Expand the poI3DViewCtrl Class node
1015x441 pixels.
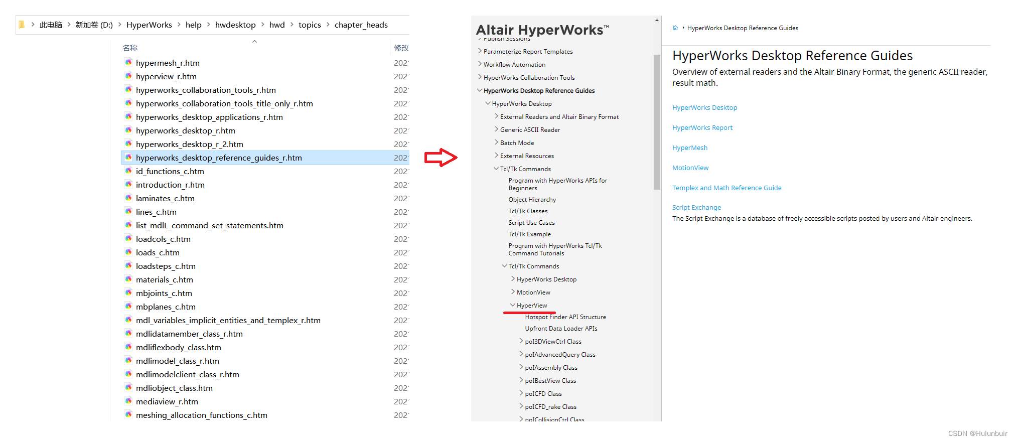pos(521,341)
